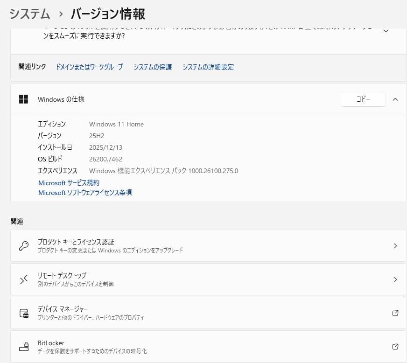Open the システムの詳細設定 link
Viewport: 407px width, 363px height.
click(x=208, y=67)
